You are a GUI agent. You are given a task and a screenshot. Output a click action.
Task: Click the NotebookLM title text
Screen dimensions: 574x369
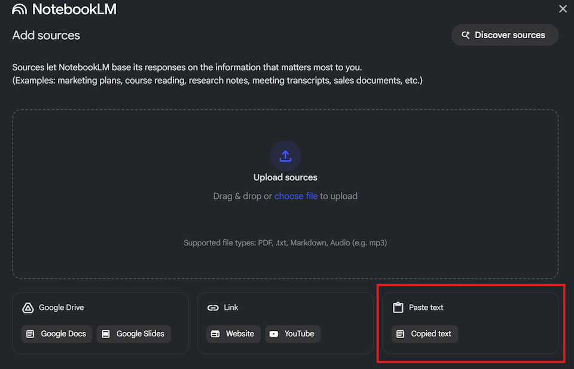[x=74, y=9]
